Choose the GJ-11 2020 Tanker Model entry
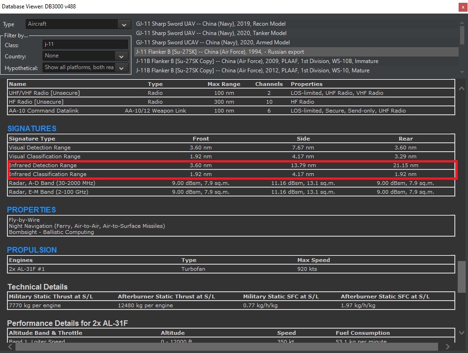 point(211,33)
